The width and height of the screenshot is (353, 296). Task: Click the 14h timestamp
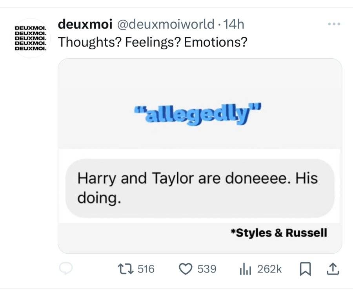234,24
